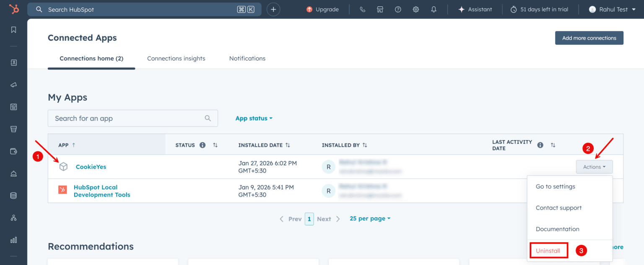Screen dimensions: 644x265
Task: Go to Prev page
Action: pyautogui.click(x=291, y=219)
